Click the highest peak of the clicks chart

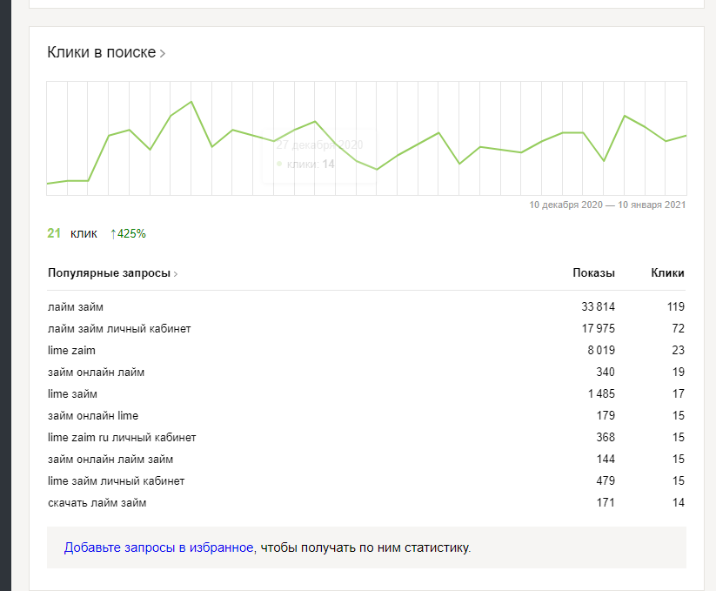coord(191,102)
